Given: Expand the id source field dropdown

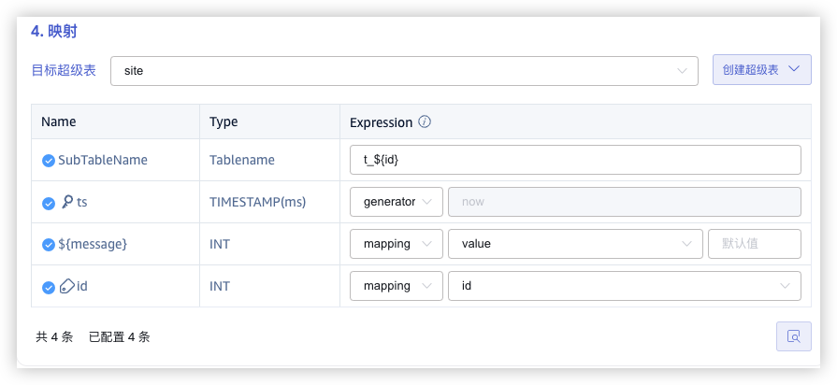Looking at the screenshot, I should pos(624,286).
